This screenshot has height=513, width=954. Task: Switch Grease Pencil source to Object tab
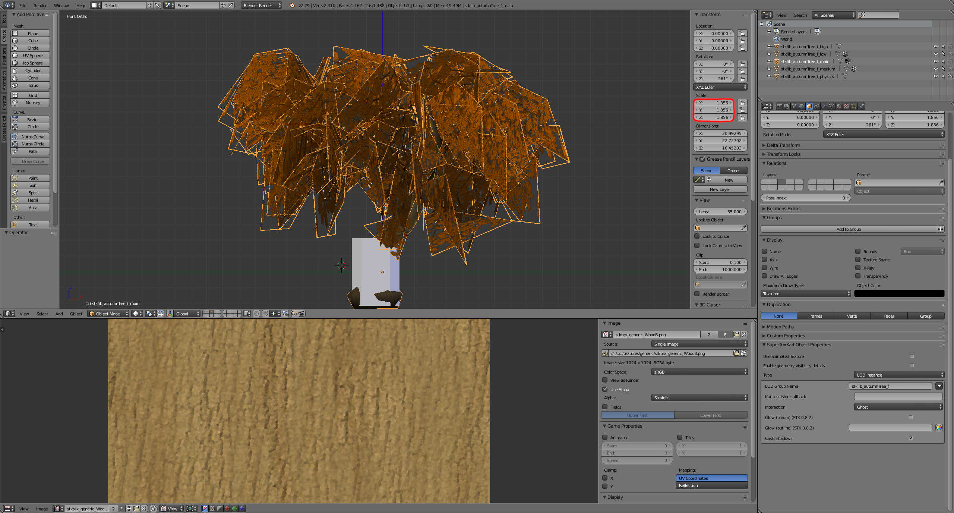pyautogui.click(x=733, y=171)
